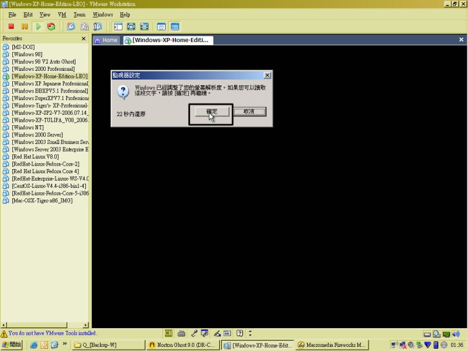The height and width of the screenshot is (351, 468).
Task: Select [Windows 2000 Server] favorite
Action: [x=37, y=135]
